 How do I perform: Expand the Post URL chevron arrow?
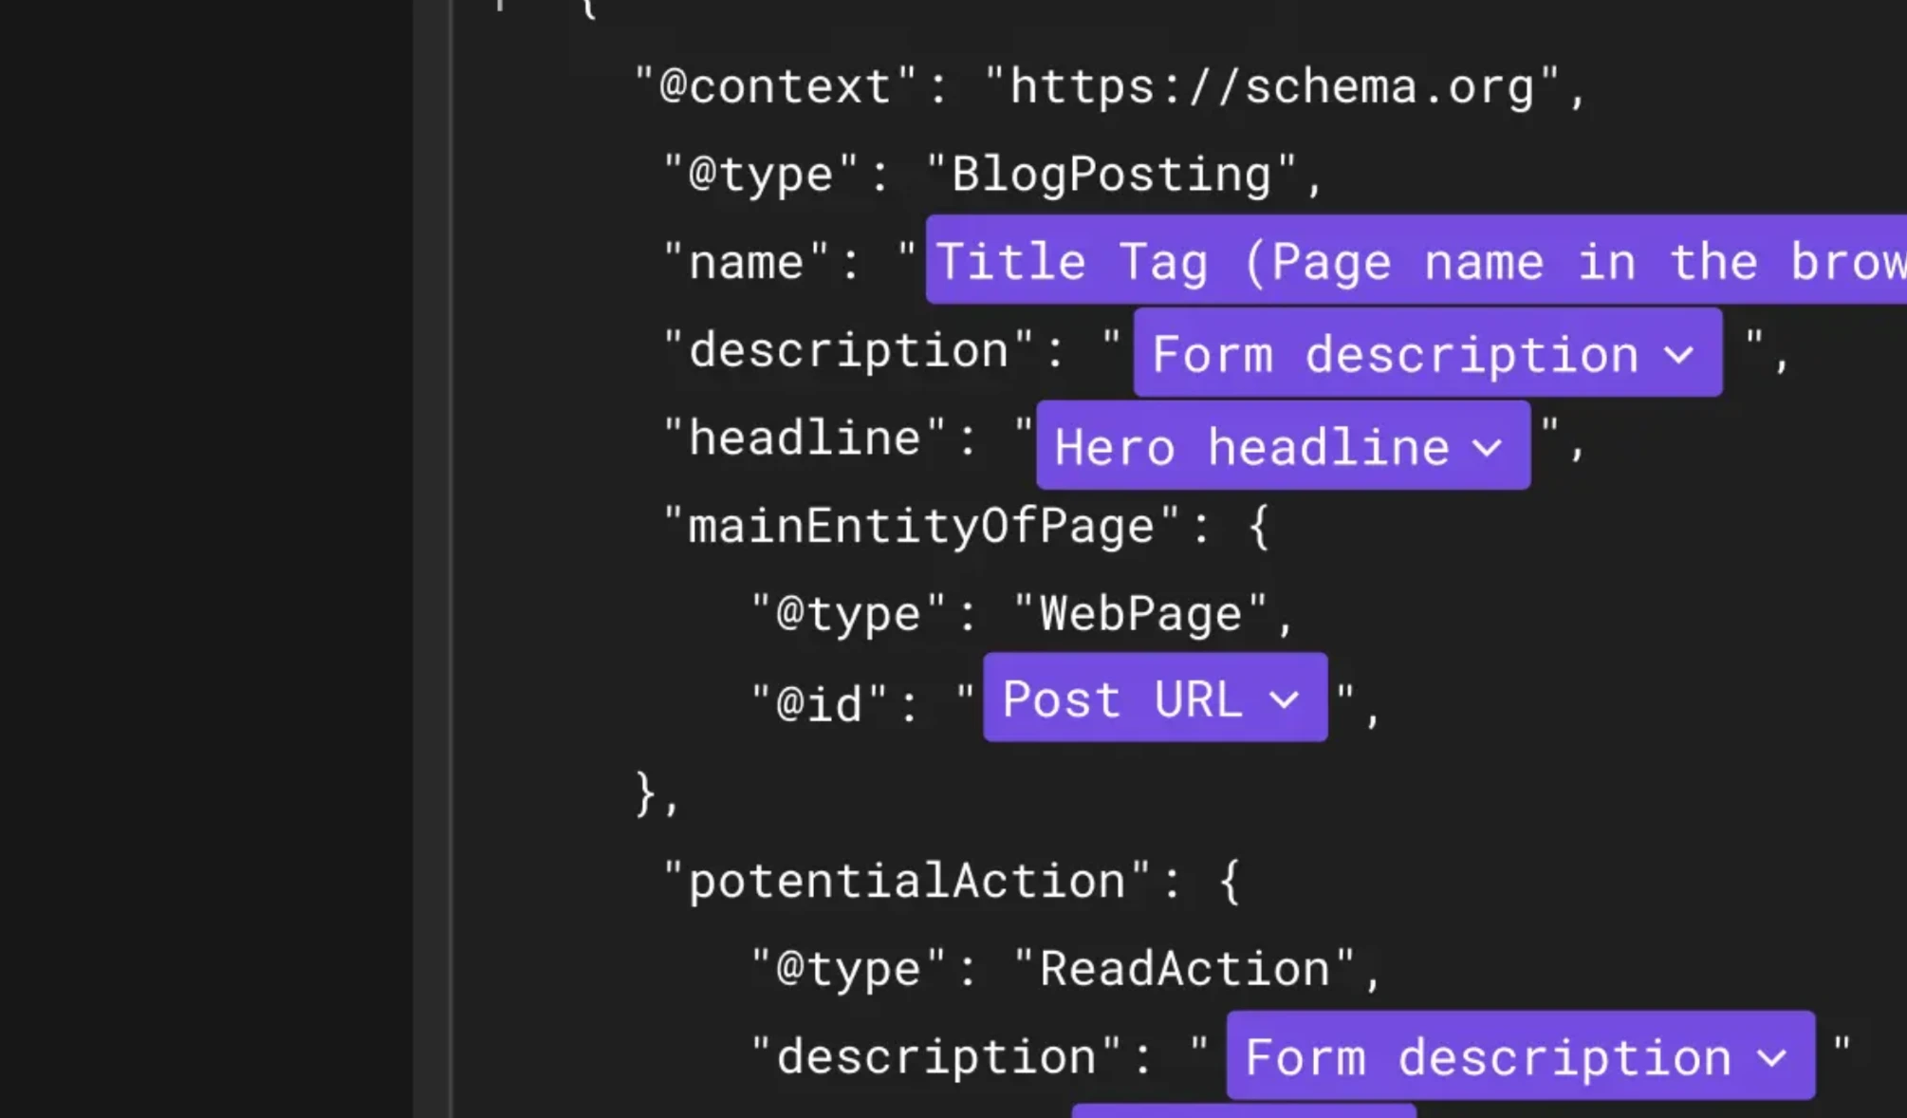pyautogui.click(x=1284, y=699)
